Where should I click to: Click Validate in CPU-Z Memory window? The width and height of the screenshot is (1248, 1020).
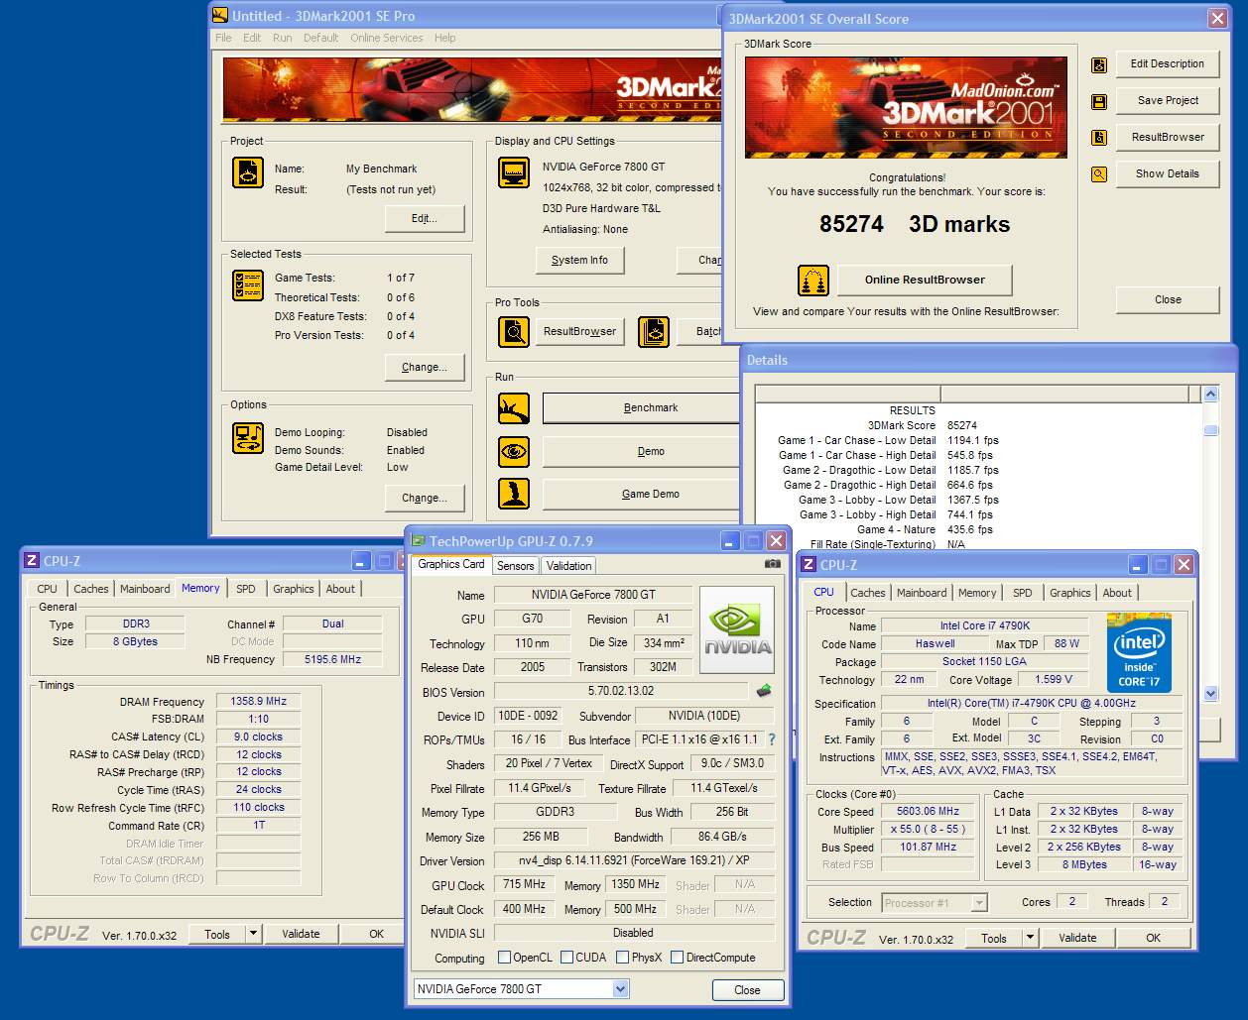(x=301, y=934)
